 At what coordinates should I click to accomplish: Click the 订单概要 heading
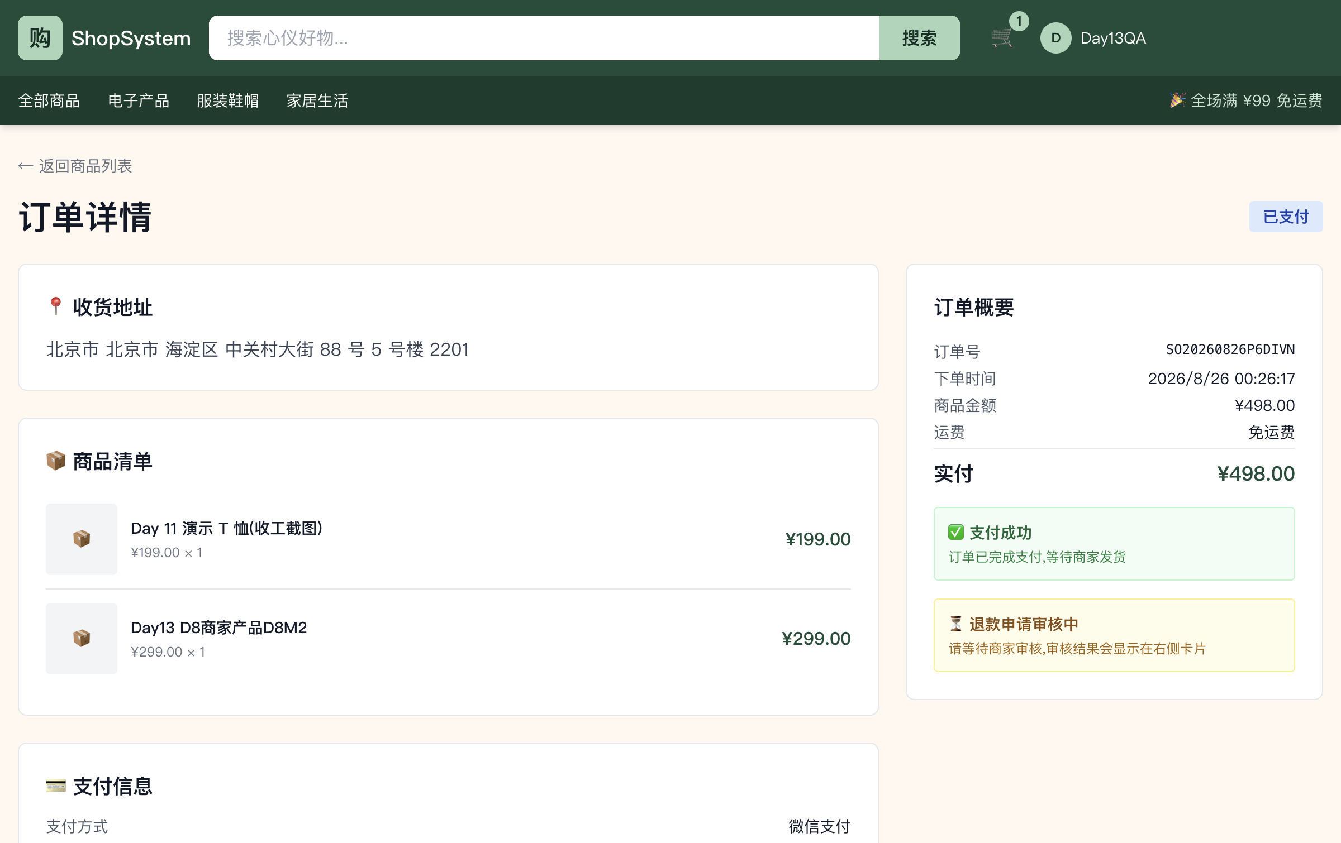click(x=974, y=307)
